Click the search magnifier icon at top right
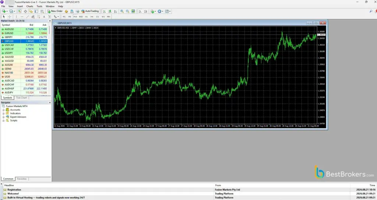Image resolution: width=377 pixels, height=200 pixels. click(371, 11)
